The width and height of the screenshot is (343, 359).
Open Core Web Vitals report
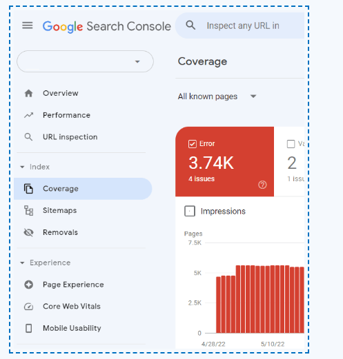(x=72, y=307)
